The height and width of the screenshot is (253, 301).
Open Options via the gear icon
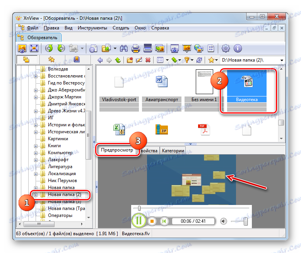click(226, 48)
